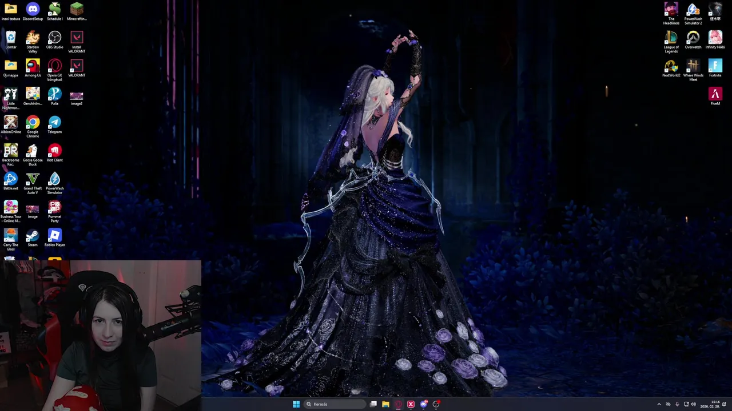Open the Lomtár recycle bin

click(x=11, y=40)
